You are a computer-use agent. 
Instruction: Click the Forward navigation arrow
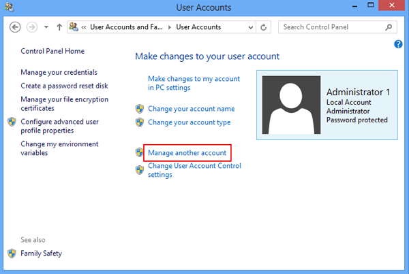click(31, 27)
